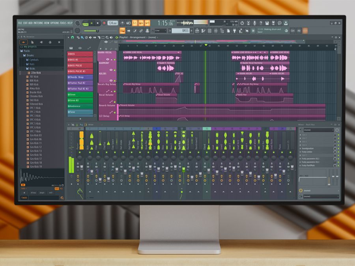Open the PATTERNS menu
The image size is (355, 266).
[x=38, y=23]
